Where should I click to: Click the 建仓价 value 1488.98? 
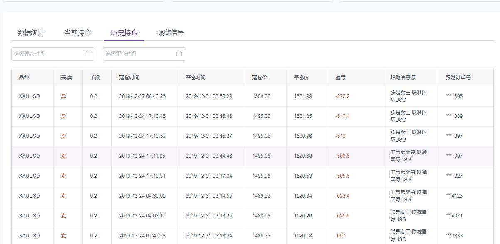coord(261,216)
